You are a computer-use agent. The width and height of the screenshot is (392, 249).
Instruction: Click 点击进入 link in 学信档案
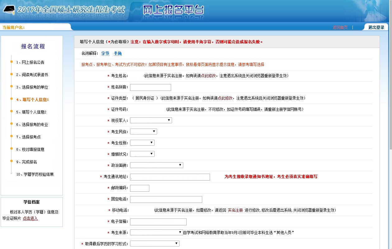[30, 218]
